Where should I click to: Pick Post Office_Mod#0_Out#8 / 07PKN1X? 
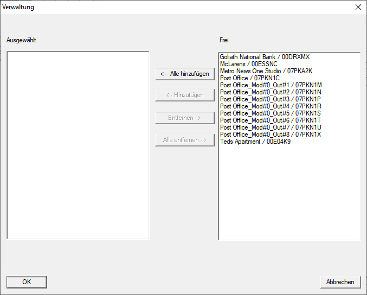coord(271,134)
